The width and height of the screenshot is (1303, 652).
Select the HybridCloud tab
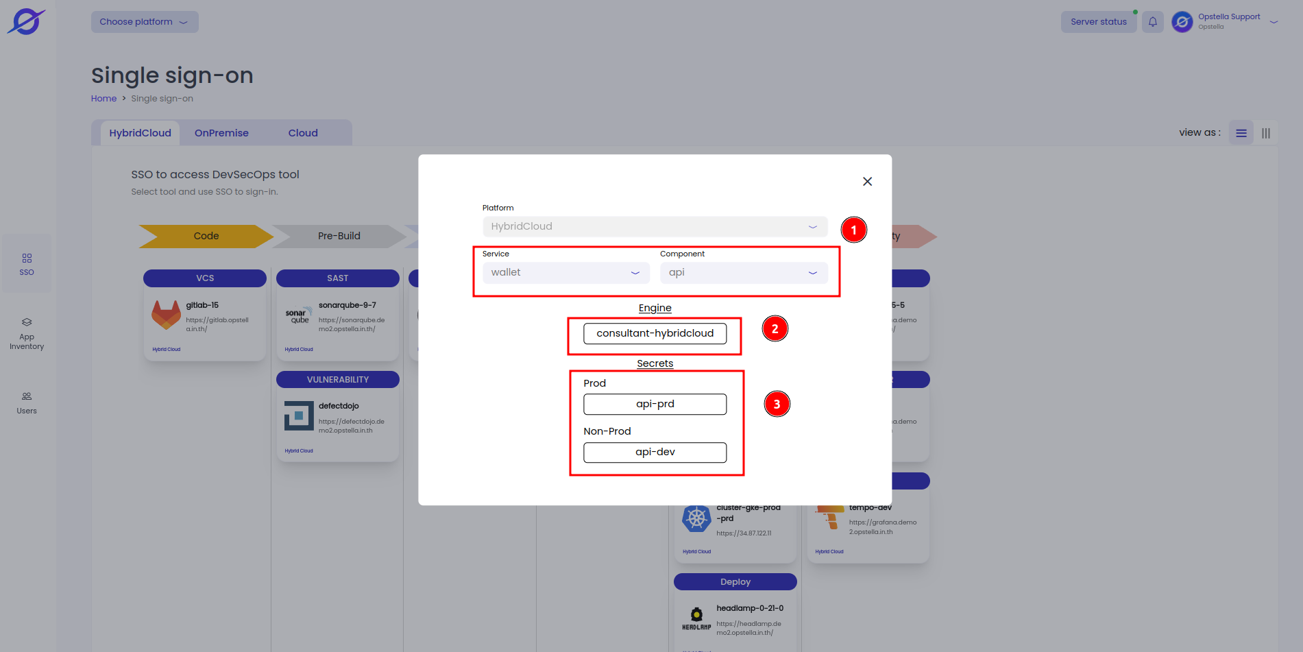pyautogui.click(x=141, y=133)
